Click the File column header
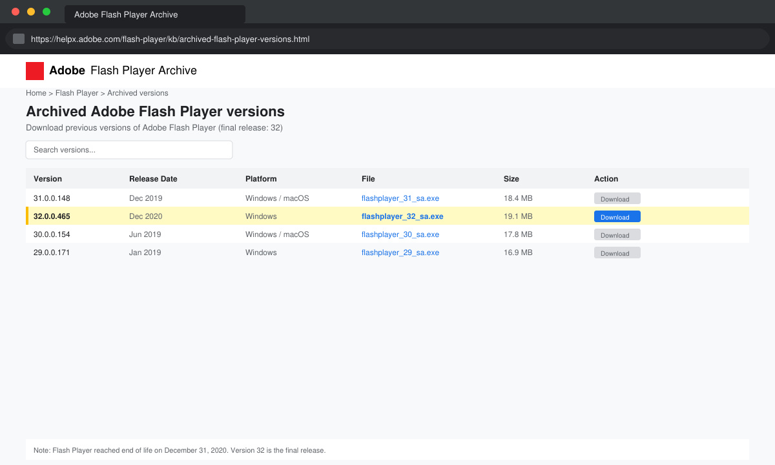The width and height of the screenshot is (775, 465). pyautogui.click(x=368, y=179)
